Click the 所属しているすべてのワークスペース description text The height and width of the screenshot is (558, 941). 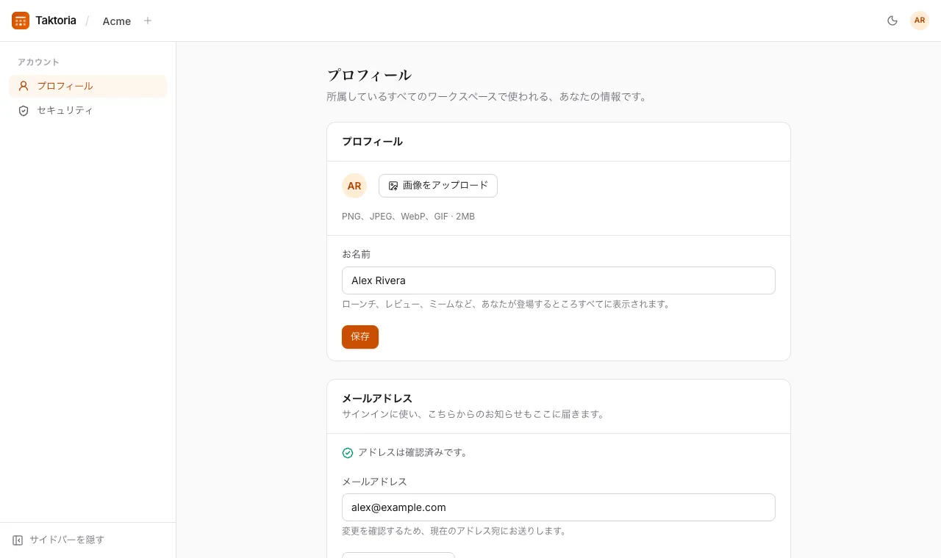(x=487, y=97)
